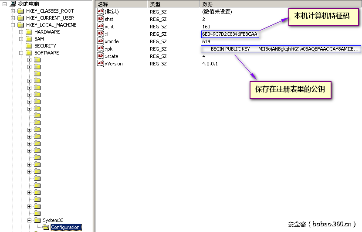Click the BEGIN PUBLIC KEY data cell

(x=281, y=49)
